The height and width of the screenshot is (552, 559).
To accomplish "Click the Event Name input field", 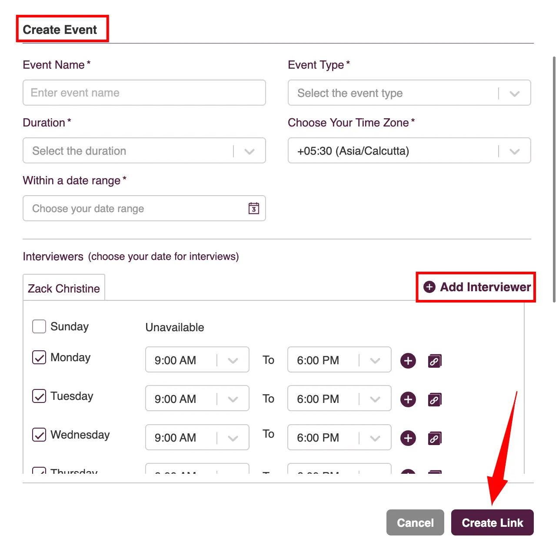I will click(144, 93).
